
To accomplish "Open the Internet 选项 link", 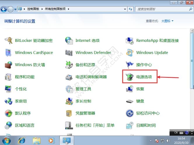I will coord(87,40).
